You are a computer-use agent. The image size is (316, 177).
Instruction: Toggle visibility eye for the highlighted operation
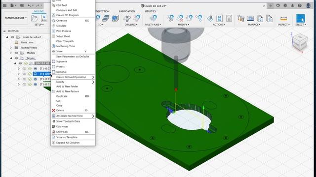[24, 74]
